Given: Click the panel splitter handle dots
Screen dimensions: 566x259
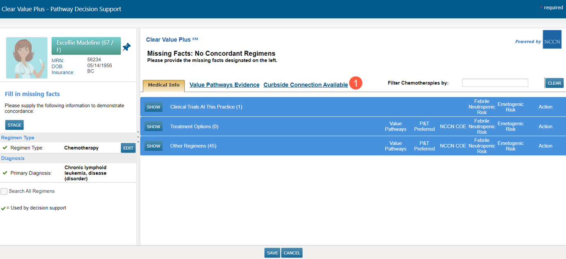Looking at the screenshot, I should pyautogui.click(x=138, y=137).
